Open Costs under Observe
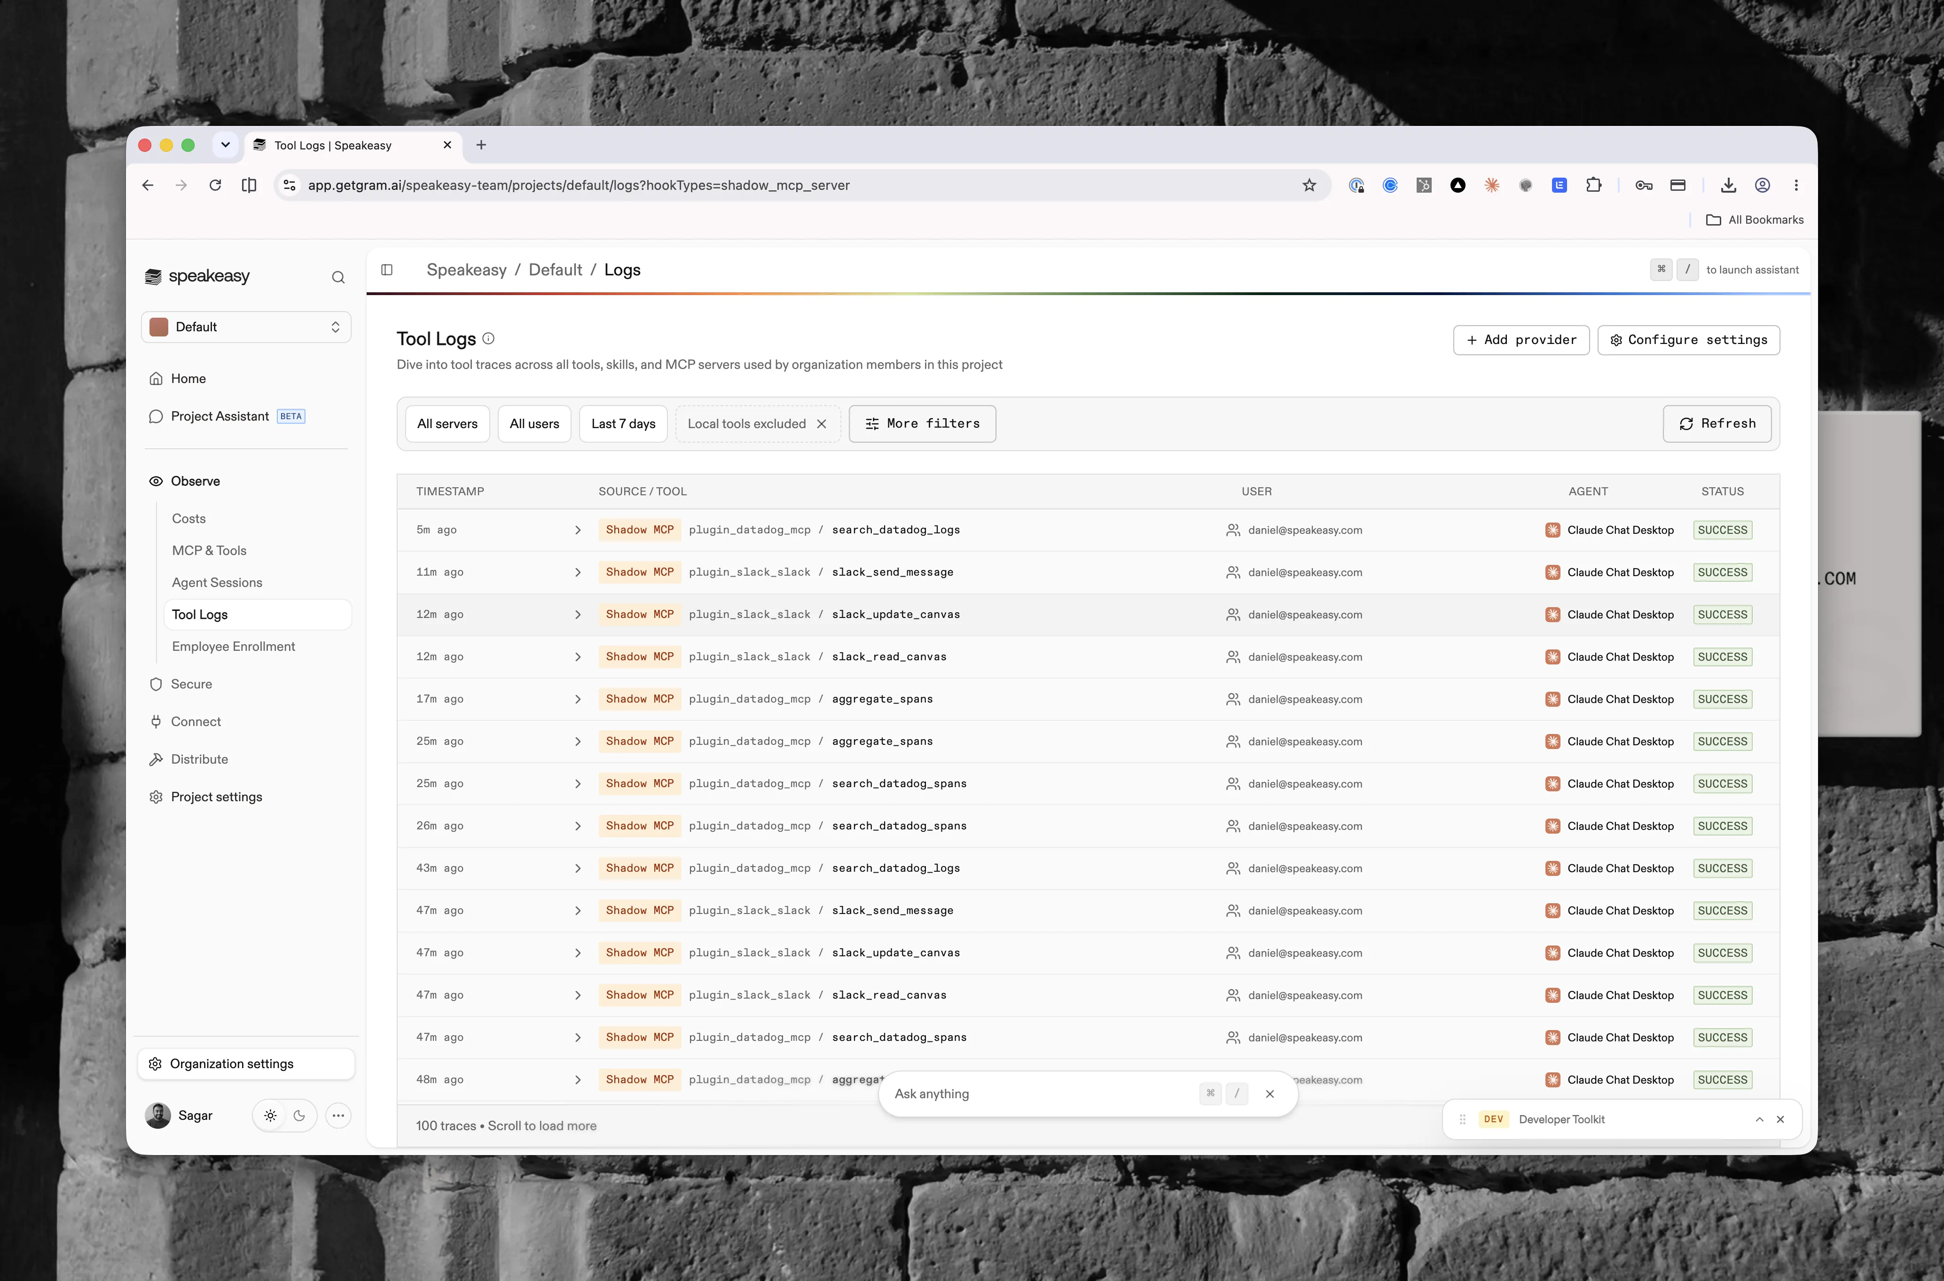The height and width of the screenshot is (1281, 1944). click(x=189, y=519)
